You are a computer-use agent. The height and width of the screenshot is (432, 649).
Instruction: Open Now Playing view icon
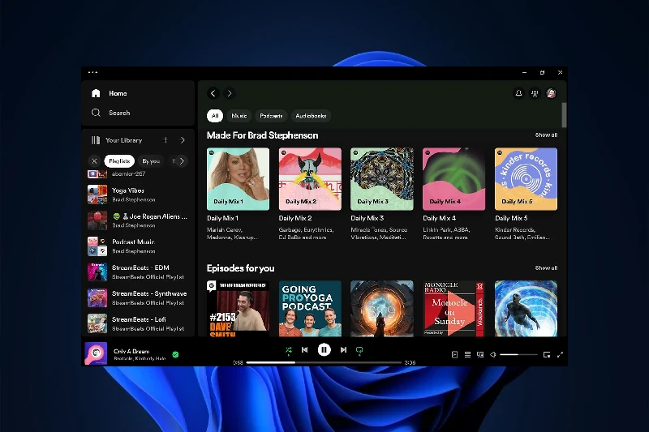[x=454, y=355]
